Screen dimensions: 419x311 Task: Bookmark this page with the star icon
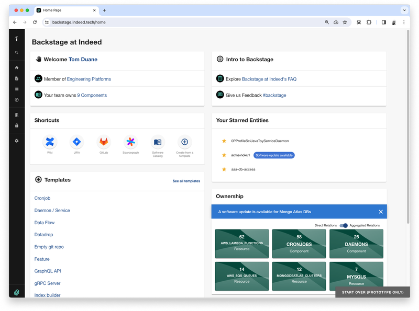coord(345,22)
